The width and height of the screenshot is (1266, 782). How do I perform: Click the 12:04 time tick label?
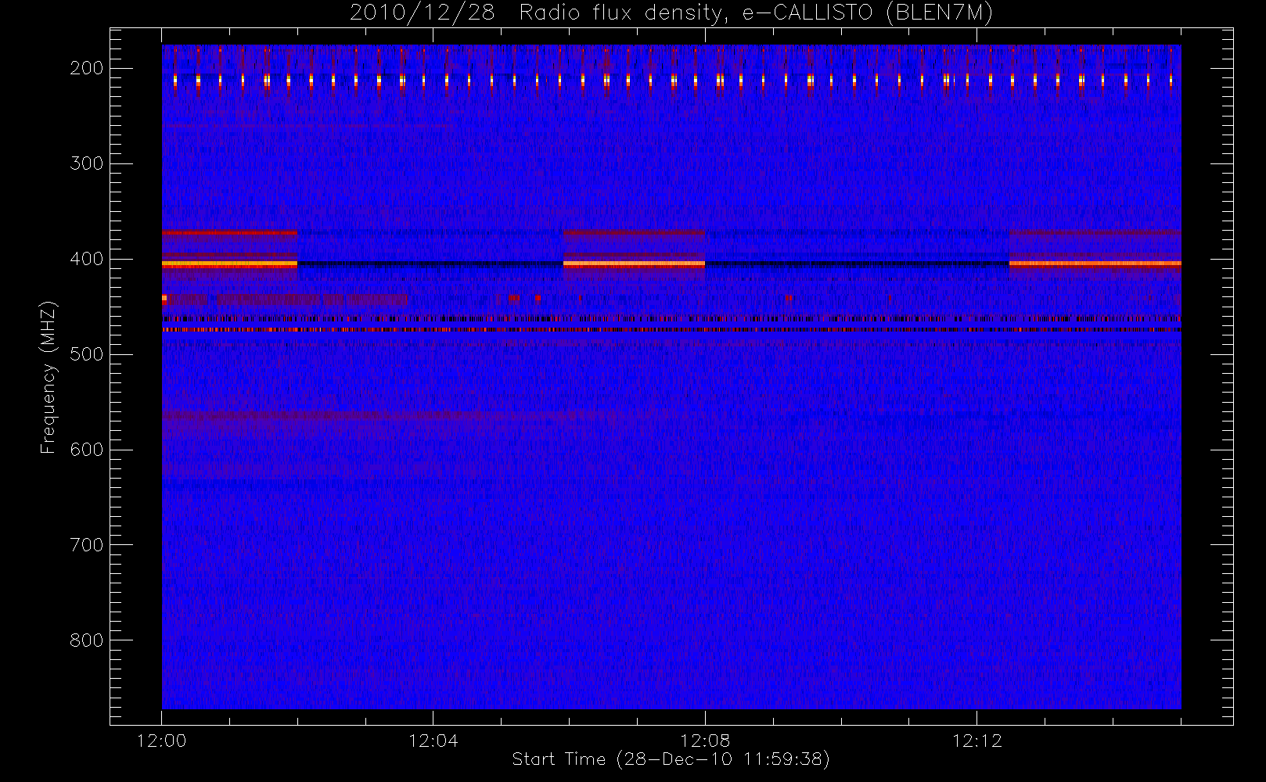[433, 741]
